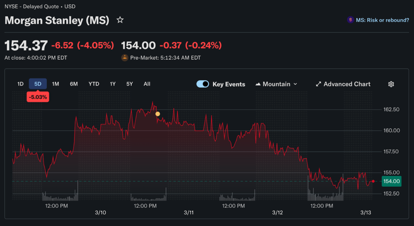Screen dimensions: 414x226
Task: Click the expand arrows Advanced Chart icon
Action: coord(319,84)
